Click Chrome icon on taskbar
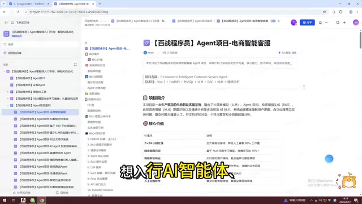362x204 pixels. (41, 200)
